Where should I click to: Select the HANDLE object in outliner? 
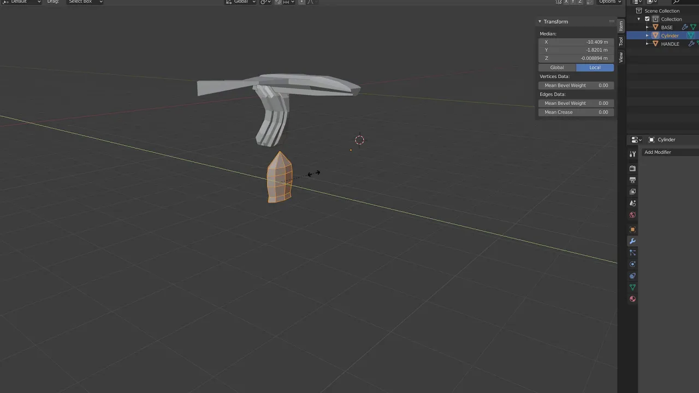(x=670, y=44)
